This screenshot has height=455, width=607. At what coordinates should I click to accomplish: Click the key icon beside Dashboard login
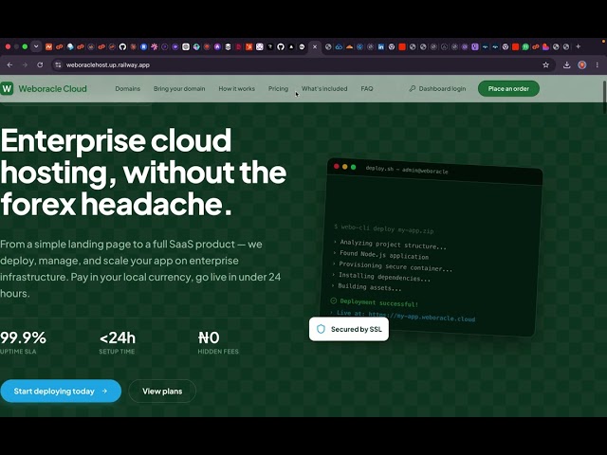pyautogui.click(x=413, y=88)
